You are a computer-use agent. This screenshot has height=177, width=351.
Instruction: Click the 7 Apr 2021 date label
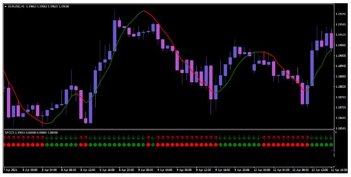point(10,170)
